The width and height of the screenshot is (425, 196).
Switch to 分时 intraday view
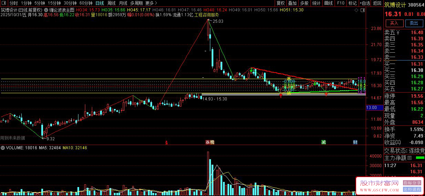13,3
